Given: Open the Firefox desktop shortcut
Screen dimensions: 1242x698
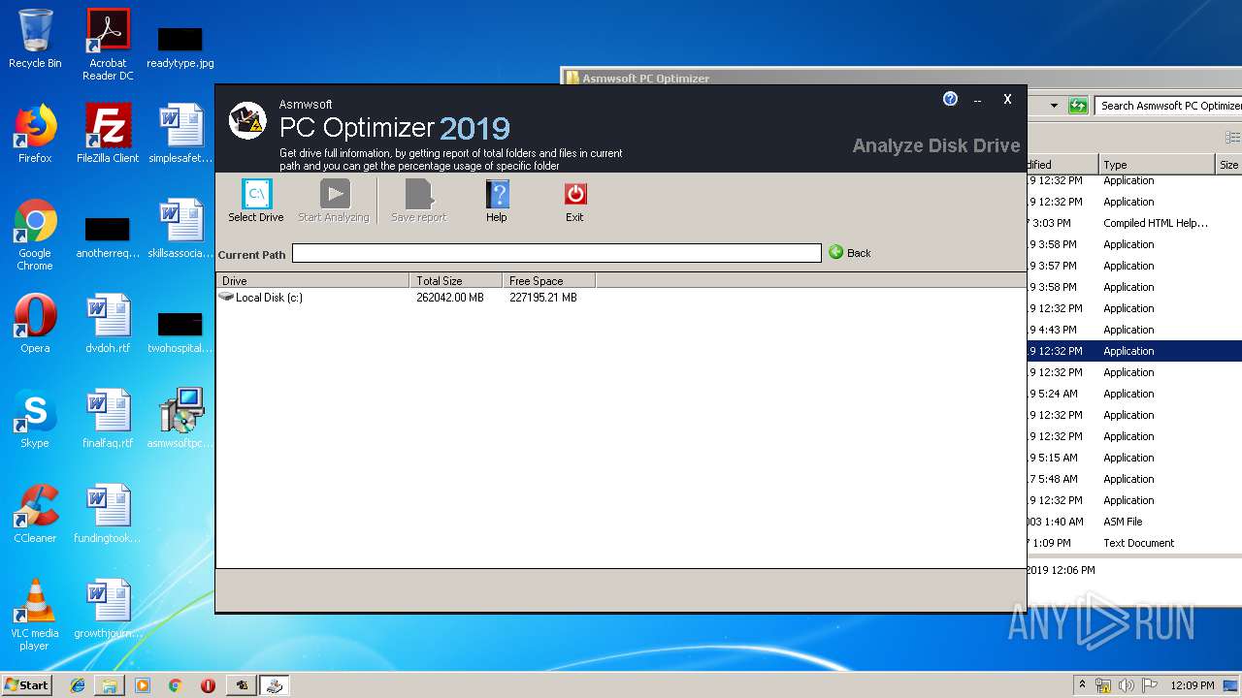Looking at the screenshot, I should (35, 134).
